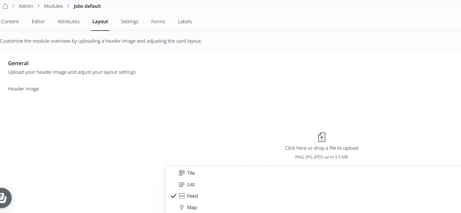
Task: Go to Modules breadcrumb link
Action: [x=53, y=6]
